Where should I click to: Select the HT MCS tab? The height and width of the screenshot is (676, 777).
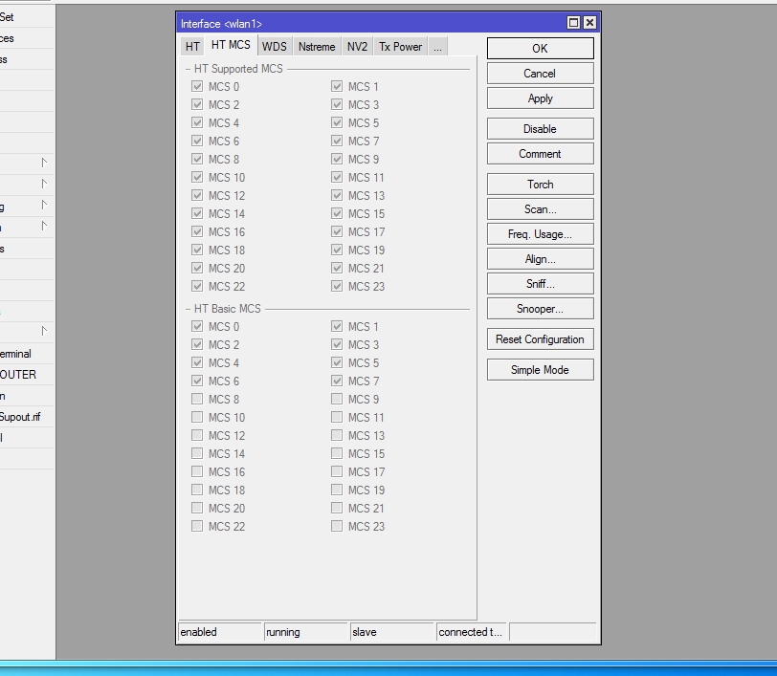(231, 45)
